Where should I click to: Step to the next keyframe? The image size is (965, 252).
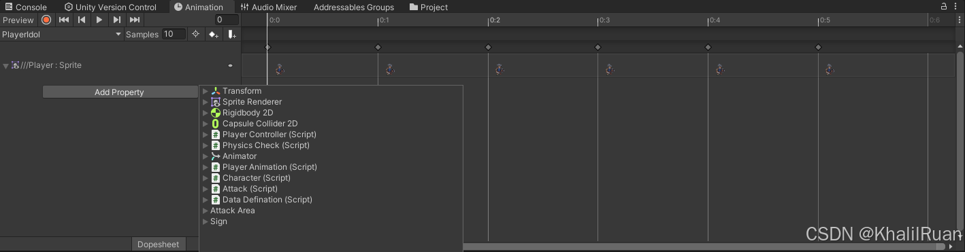tap(117, 20)
